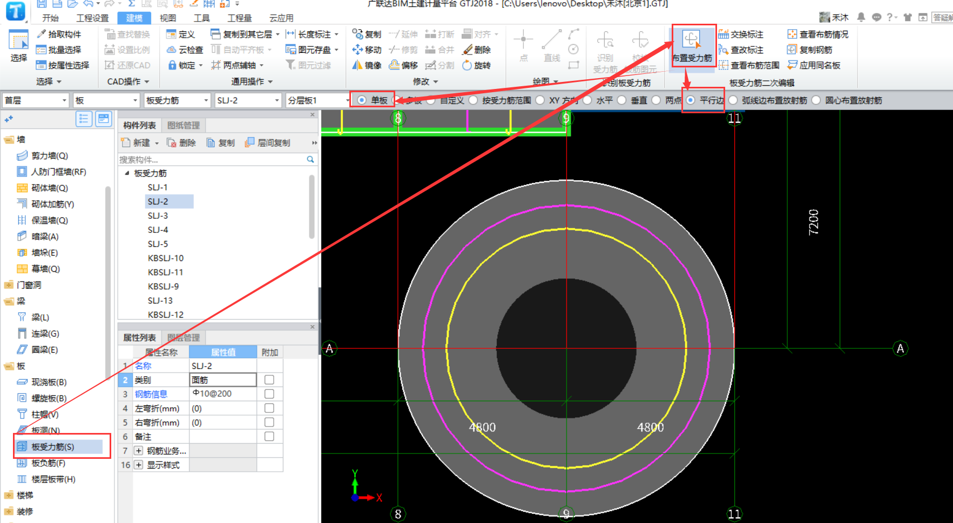The width and height of the screenshot is (953, 523).
Task: Open the 开始 ribbon tab
Action: [50, 18]
